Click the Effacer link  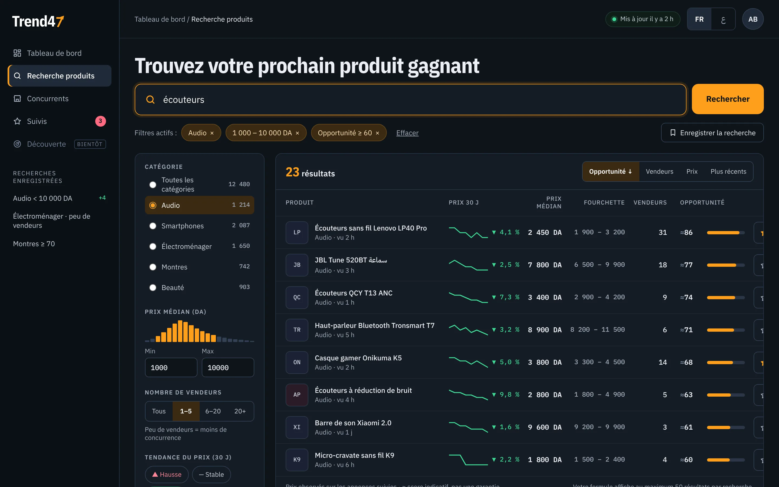pos(407,133)
